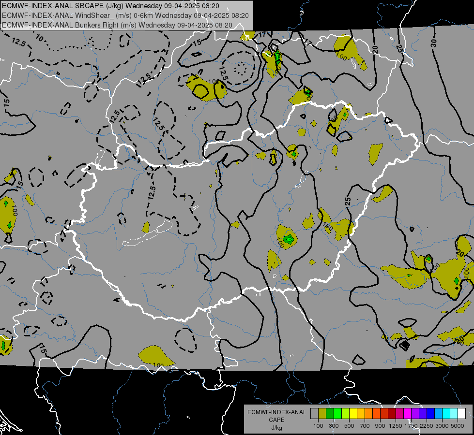
Task: Click the 100 tick label under legend
Action: click(318, 426)
